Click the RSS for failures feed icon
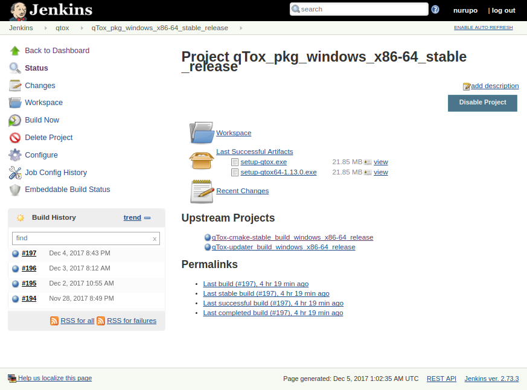 click(x=100, y=321)
